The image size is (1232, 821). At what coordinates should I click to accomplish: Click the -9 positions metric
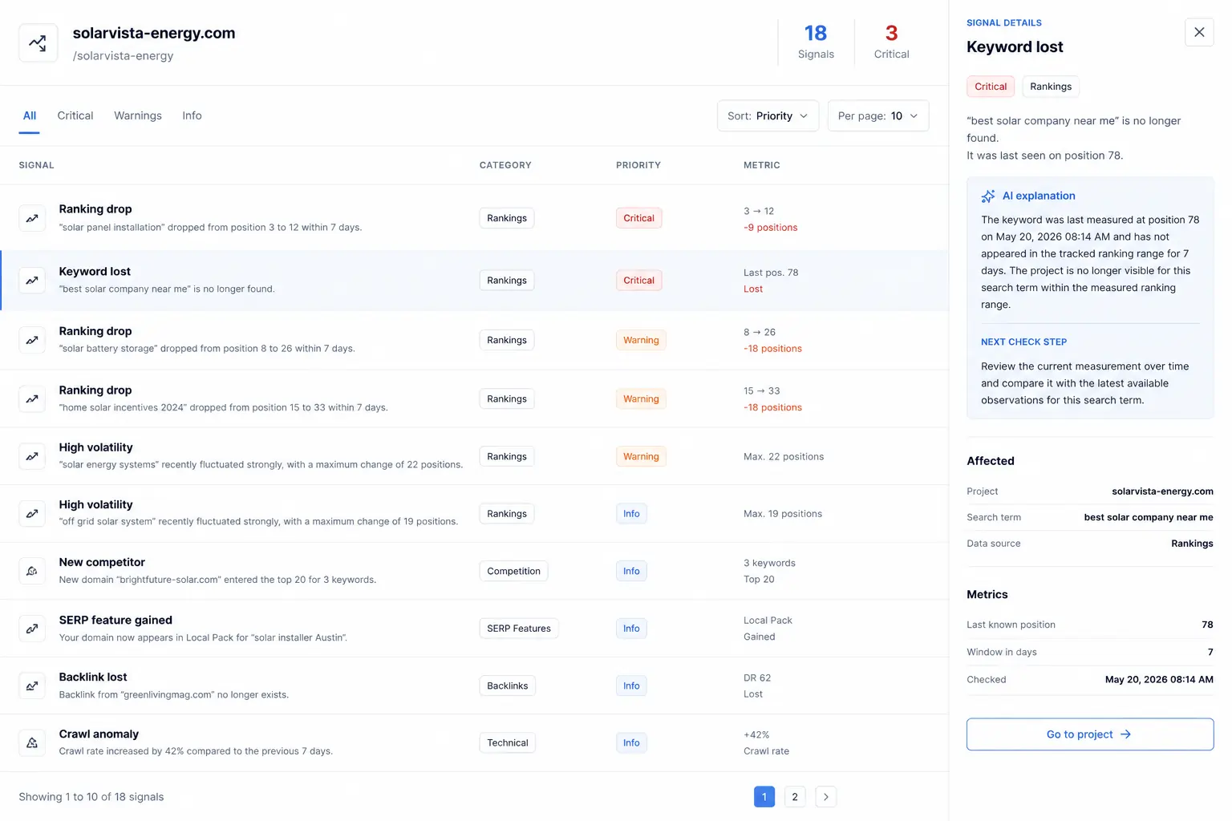click(770, 228)
